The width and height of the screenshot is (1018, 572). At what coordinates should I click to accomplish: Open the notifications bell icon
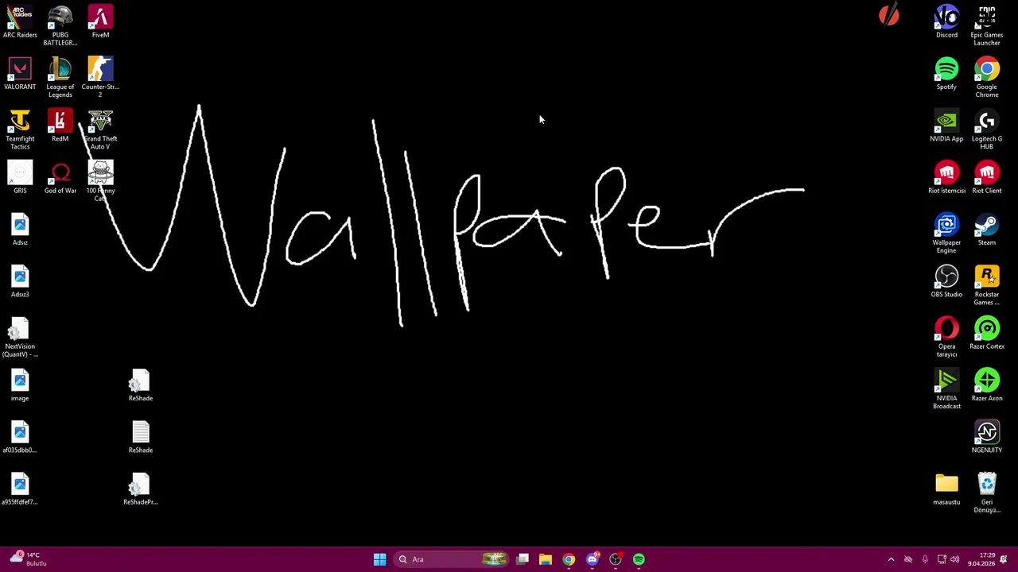(x=1004, y=559)
